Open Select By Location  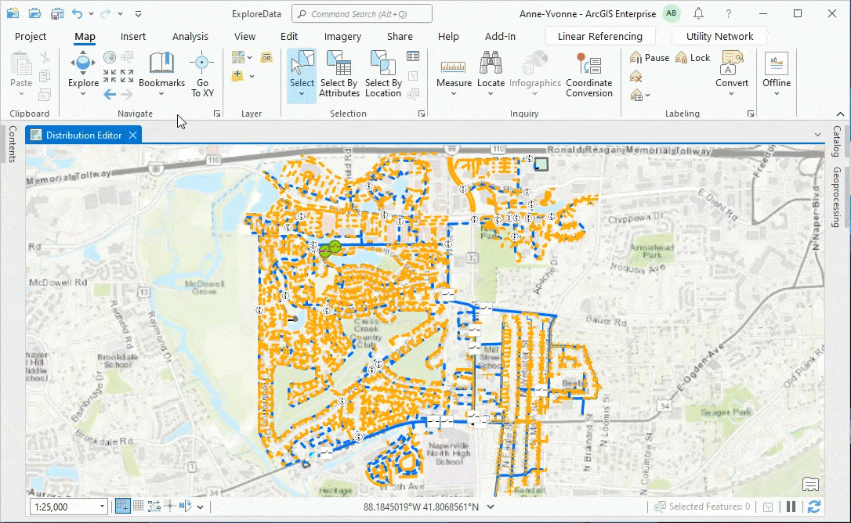(x=383, y=74)
